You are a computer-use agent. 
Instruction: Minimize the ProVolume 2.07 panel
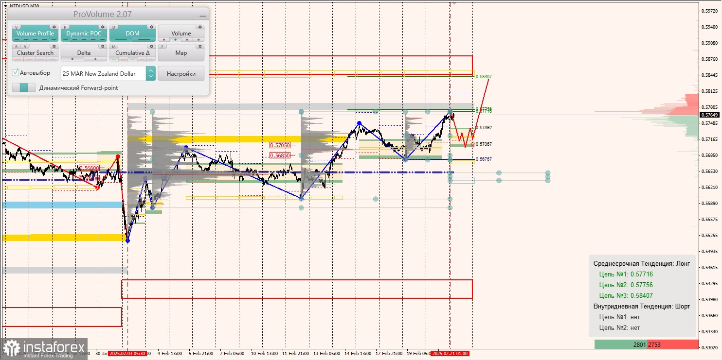click(x=203, y=16)
